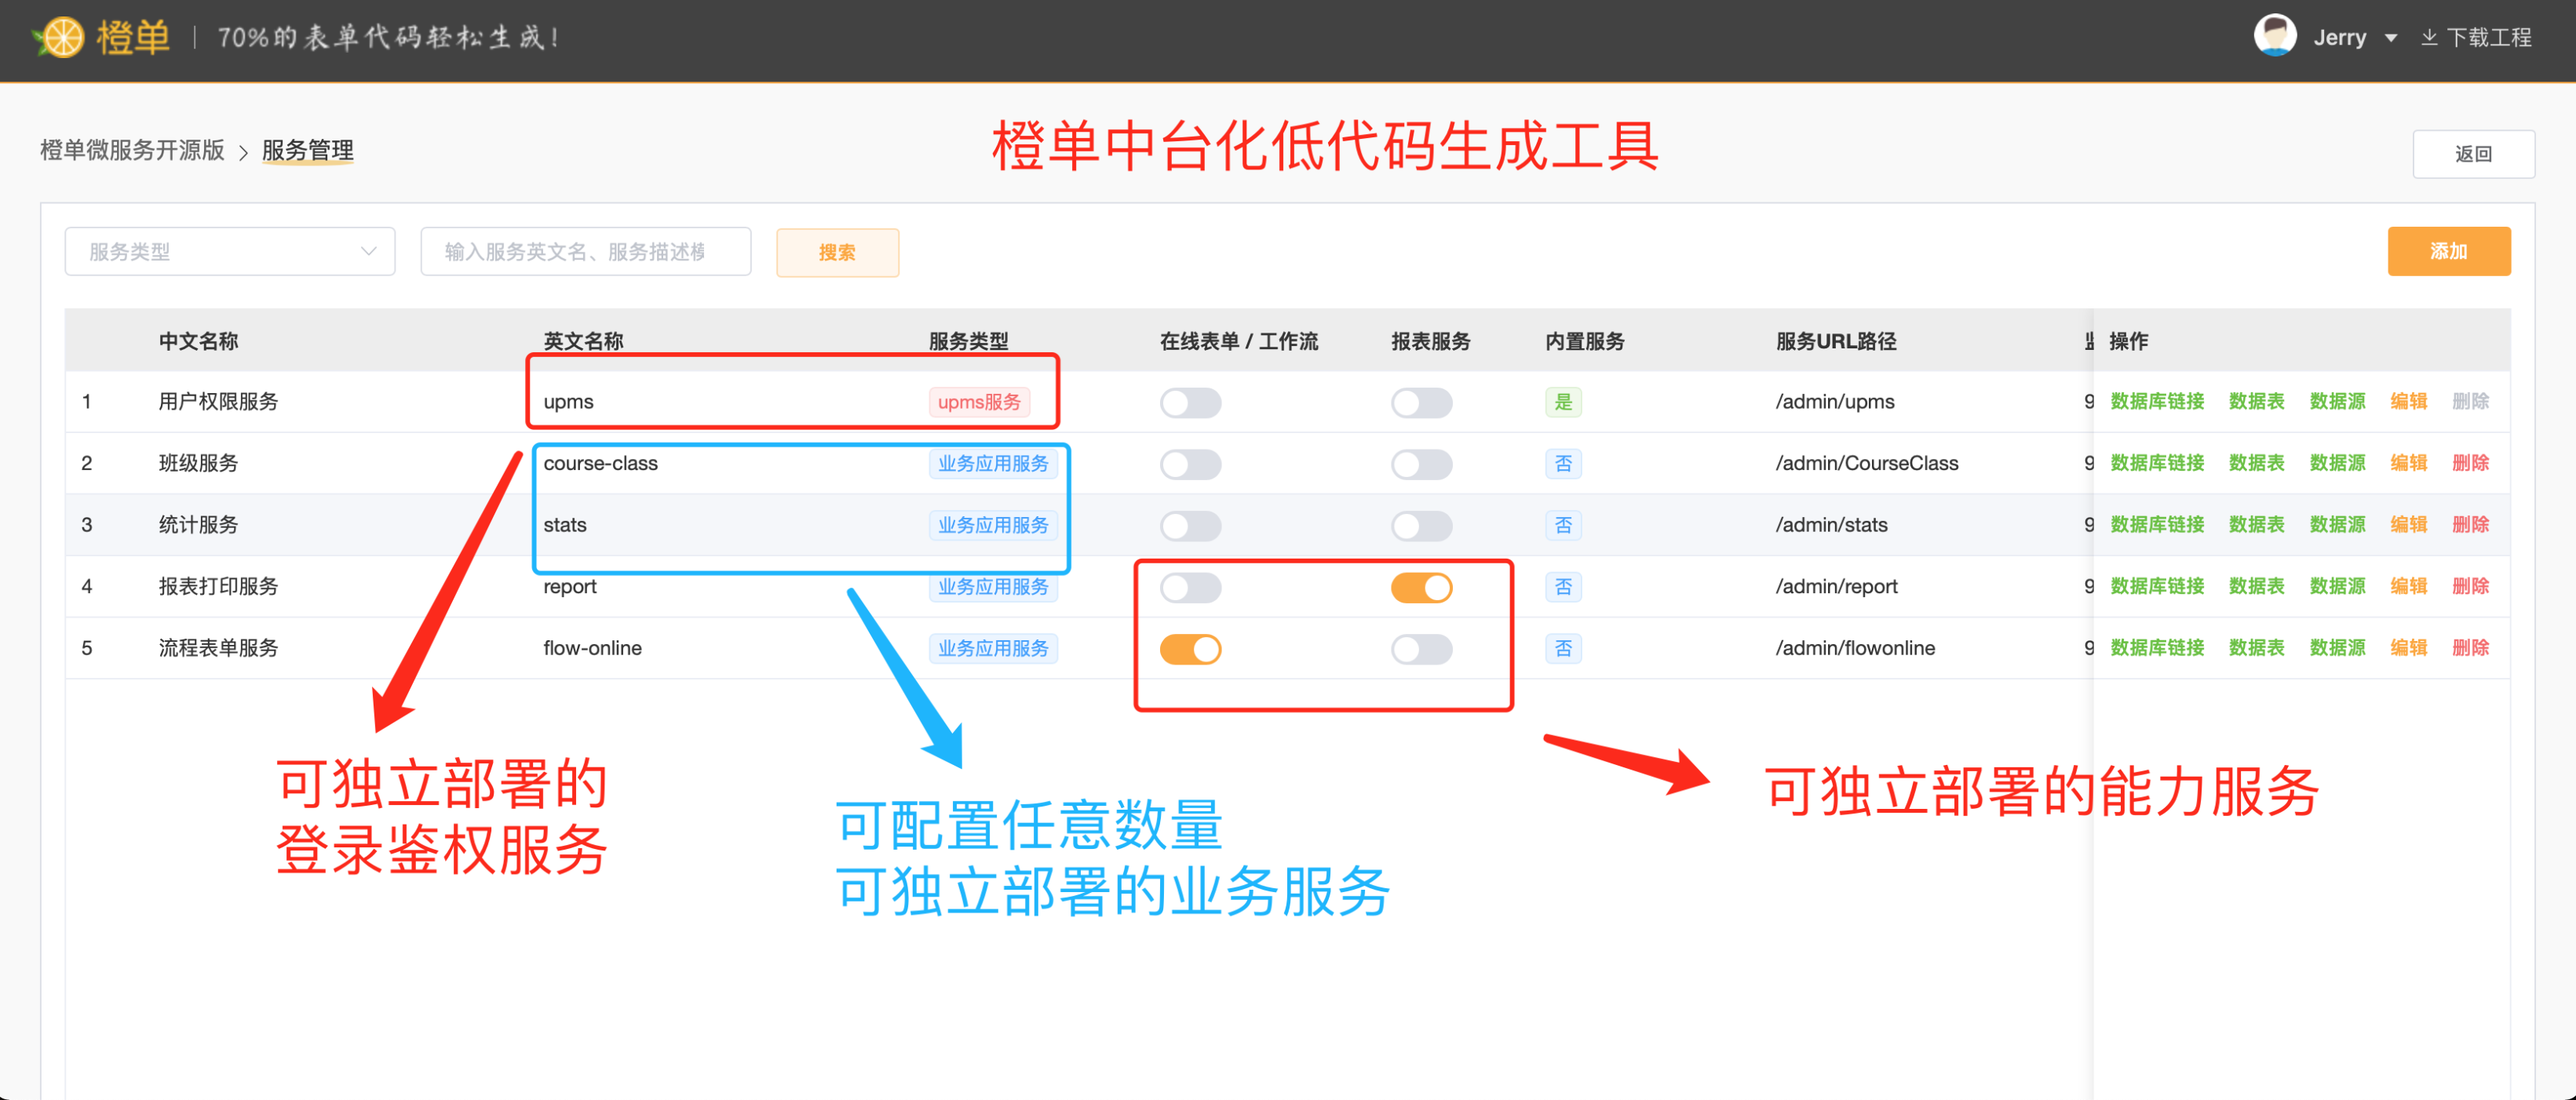Viewport: 2576px width, 1100px height.
Task: Open 数据库链接 for 统计服务 row
Action: (x=2156, y=525)
